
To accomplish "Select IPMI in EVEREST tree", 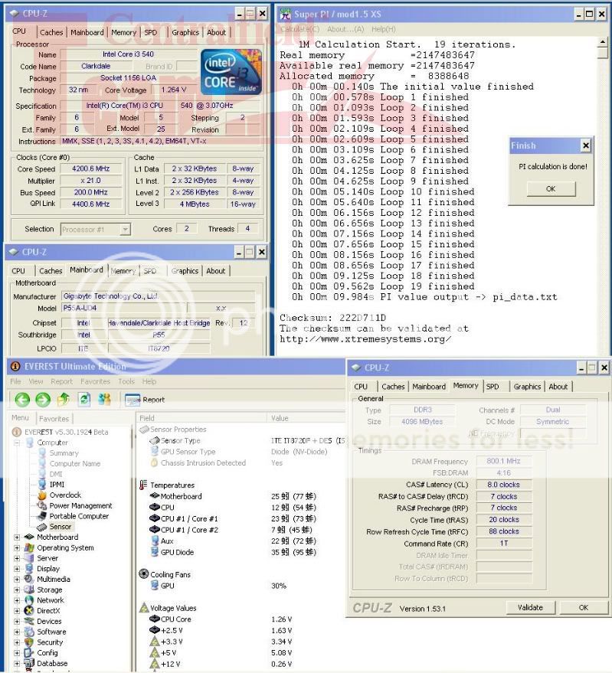I will point(57,485).
